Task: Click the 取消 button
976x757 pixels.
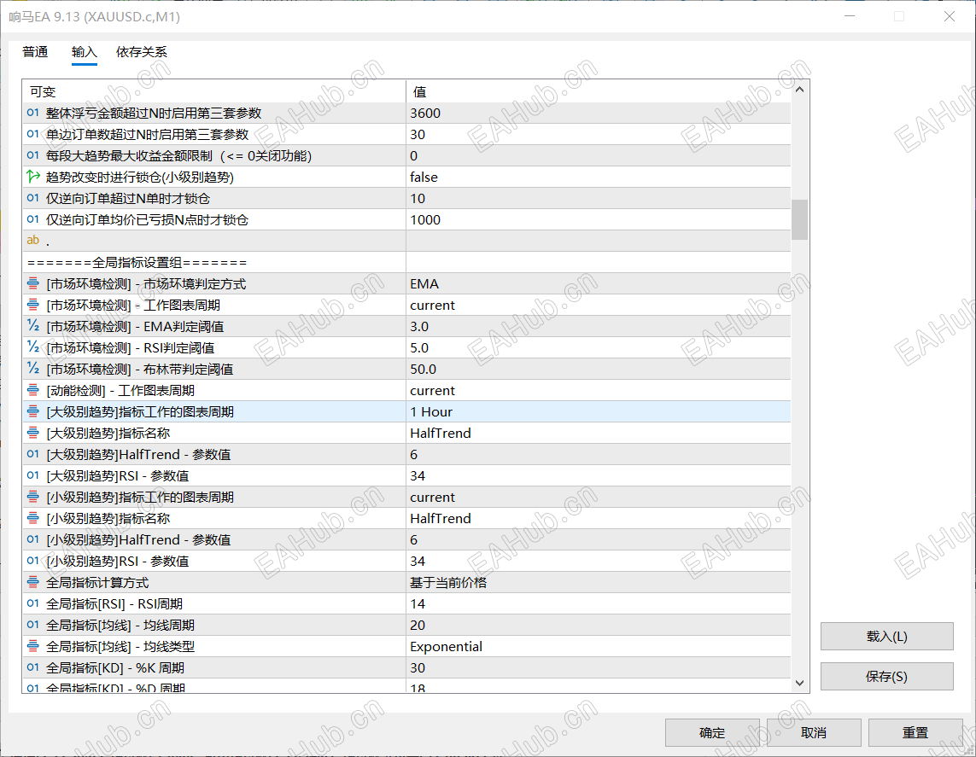Action: (814, 733)
